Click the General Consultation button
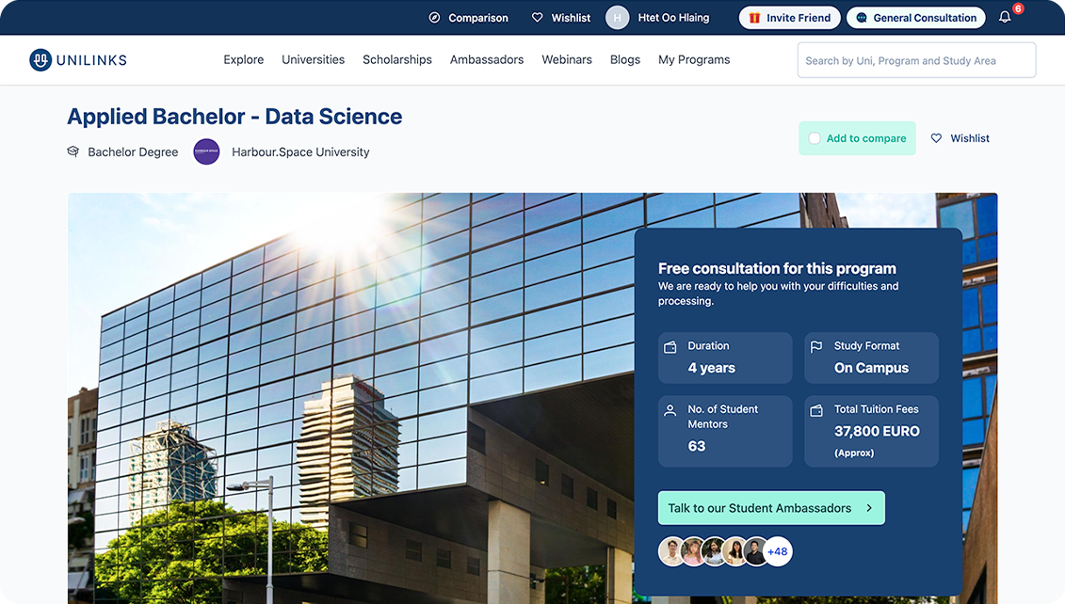Viewport: 1065px width, 604px height. pos(915,18)
